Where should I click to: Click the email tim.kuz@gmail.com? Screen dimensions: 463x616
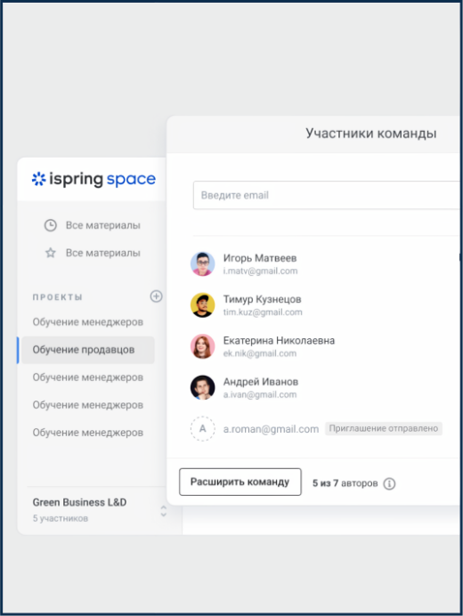263,312
